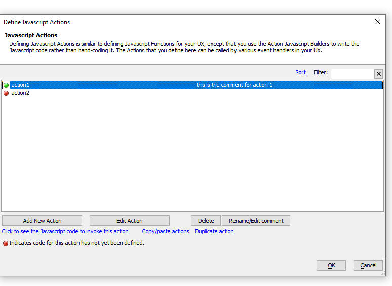This screenshot has width=392, height=286.
Task: Click the Sort link
Action: (x=300, y=73)
